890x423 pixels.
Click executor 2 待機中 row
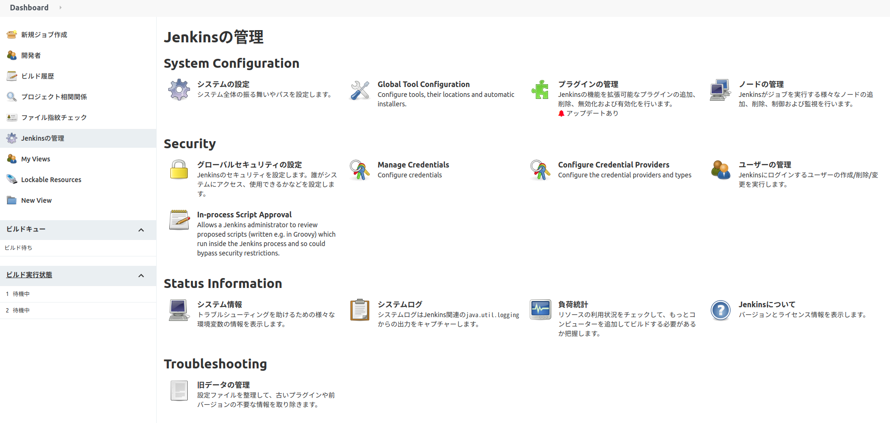[78, 311]
